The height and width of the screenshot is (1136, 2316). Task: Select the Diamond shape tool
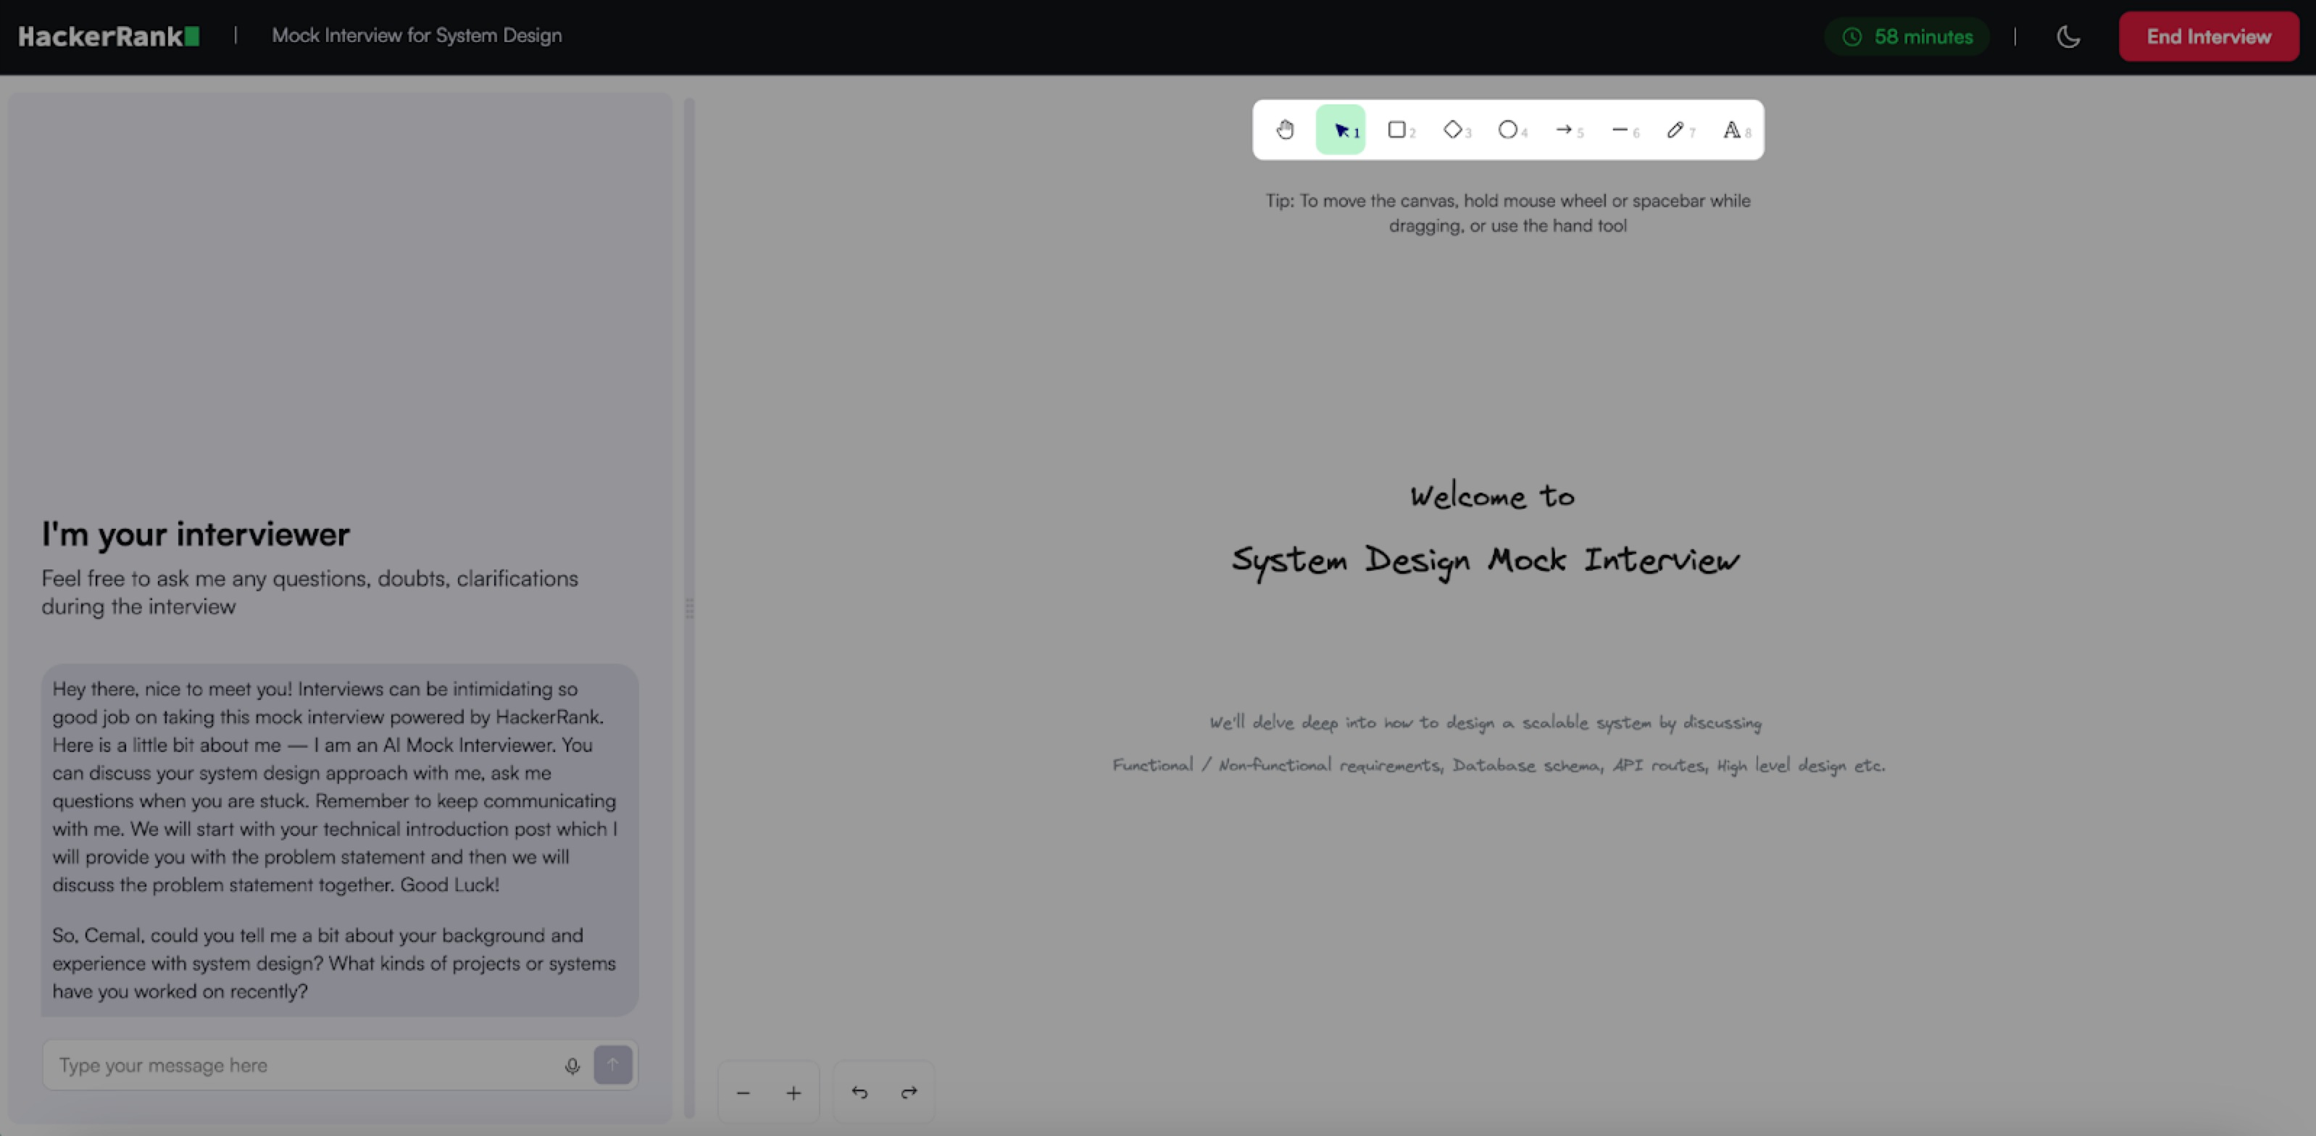1453,130
